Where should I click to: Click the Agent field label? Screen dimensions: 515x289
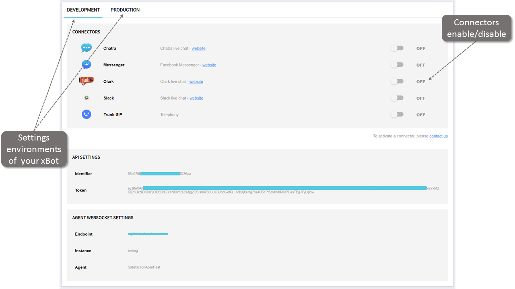pyautogui.click(x=80, y=267)
